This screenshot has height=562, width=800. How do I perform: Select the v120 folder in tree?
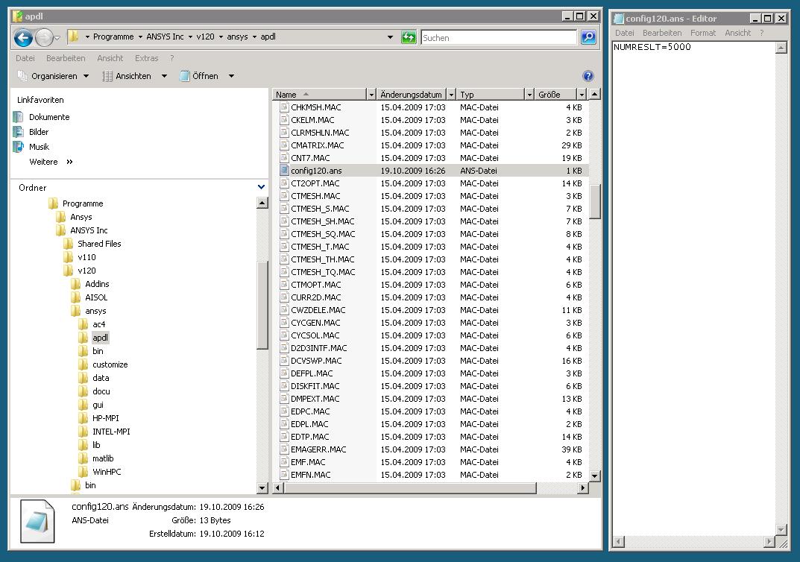(86, 271)
